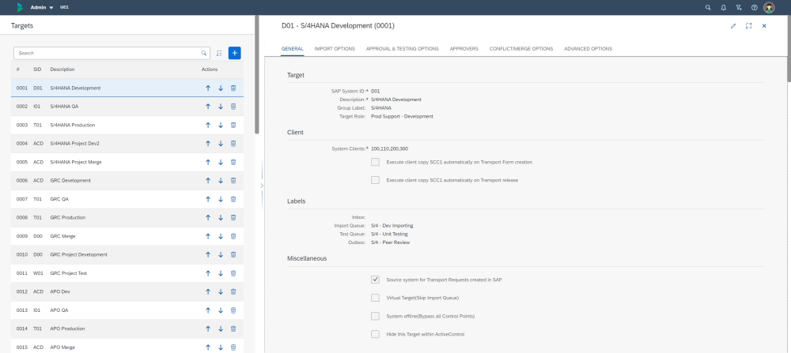
Task: Delete the APO Production target
Action: point(233,329)
